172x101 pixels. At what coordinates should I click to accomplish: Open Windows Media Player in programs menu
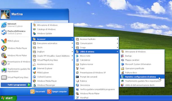coord(53,81)
